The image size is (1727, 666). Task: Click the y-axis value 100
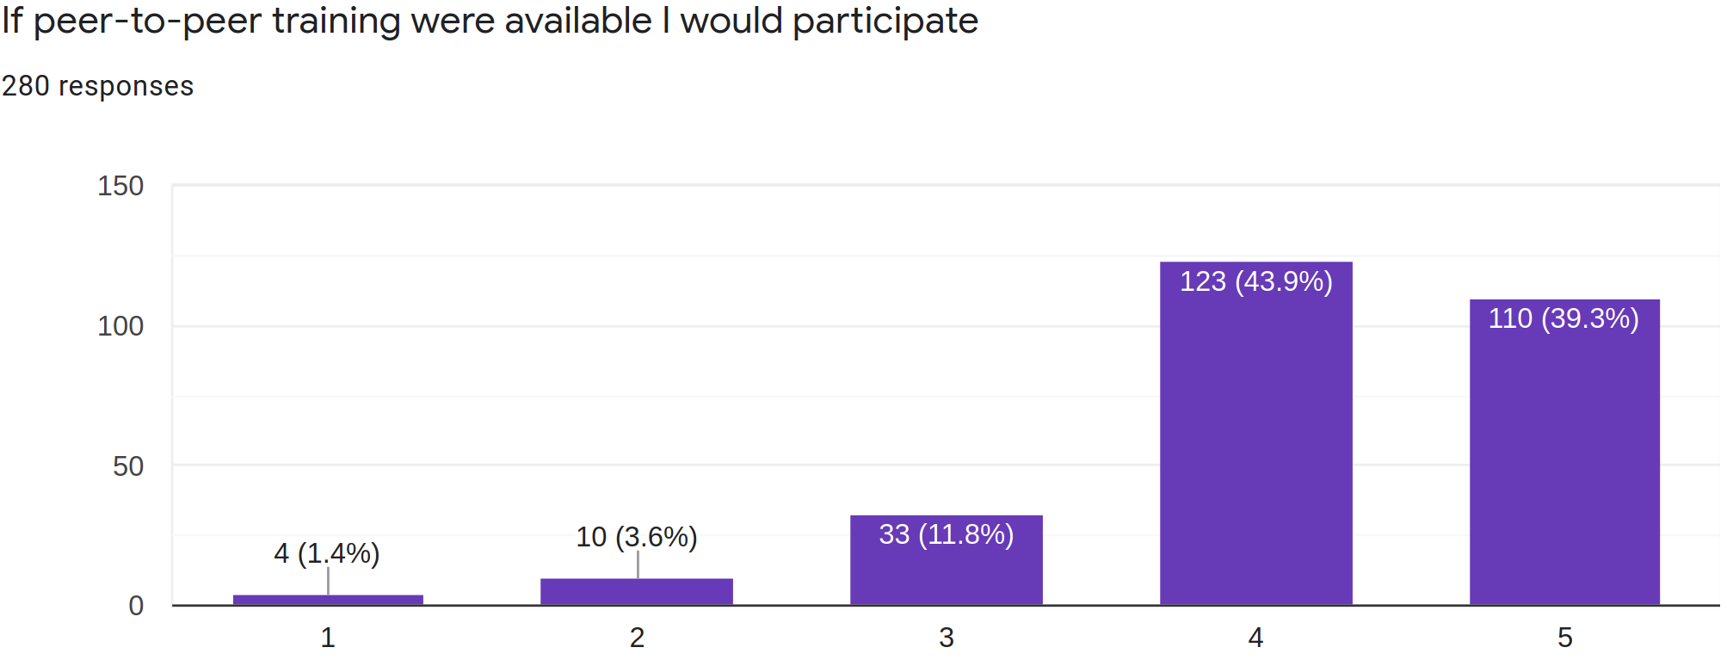pos(120,326)
